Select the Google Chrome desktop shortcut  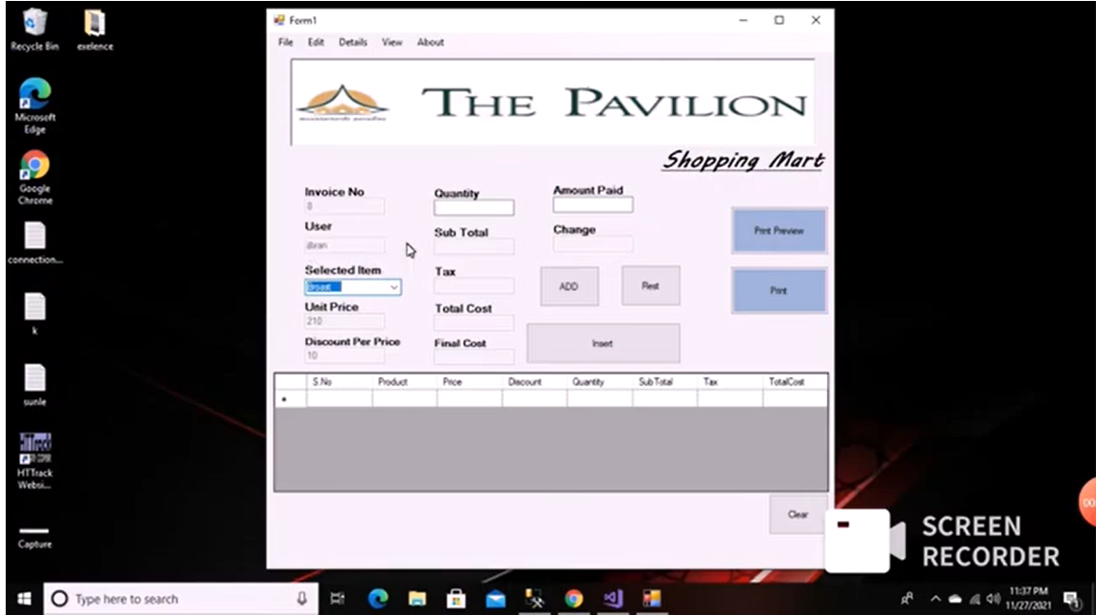point(35,178)
